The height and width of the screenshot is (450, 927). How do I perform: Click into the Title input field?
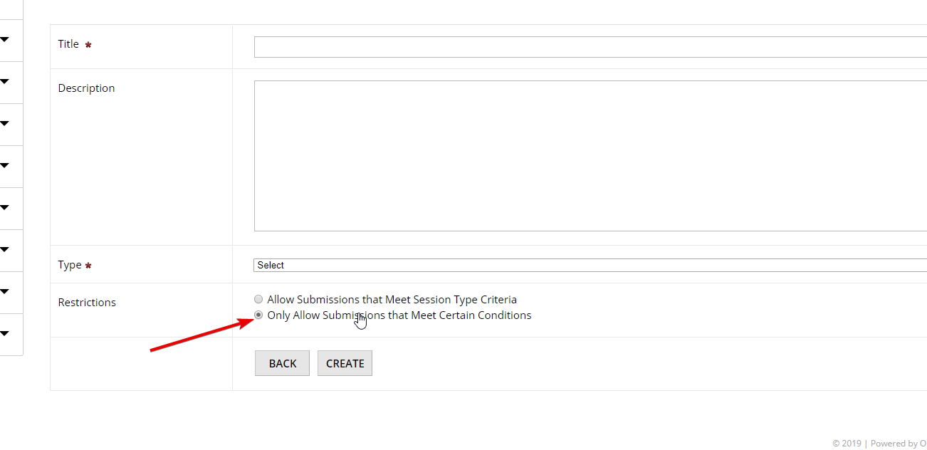coord(590,47)
